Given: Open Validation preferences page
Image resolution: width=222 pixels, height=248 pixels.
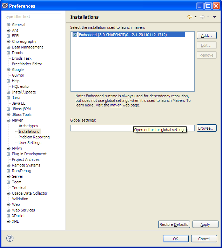Looking at the screenshot, I should tap(20, 199).
